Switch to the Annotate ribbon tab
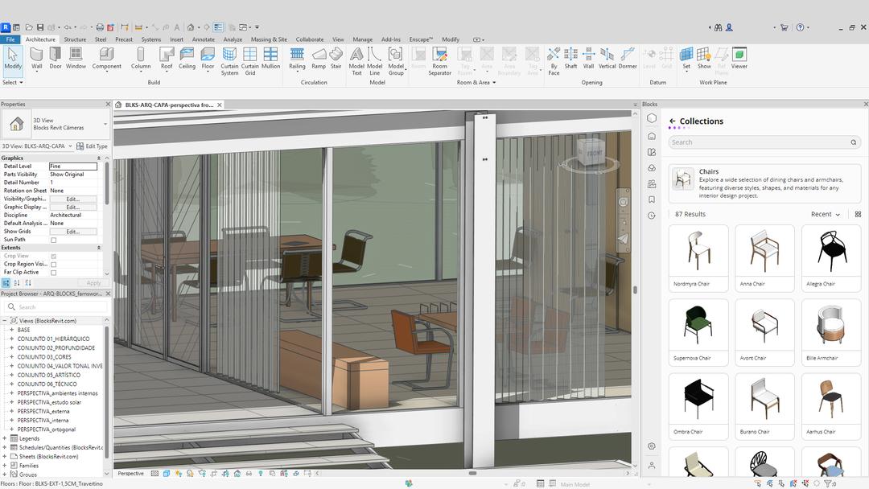869x489 pixels. pyautogui.click(x=203, y=39)
